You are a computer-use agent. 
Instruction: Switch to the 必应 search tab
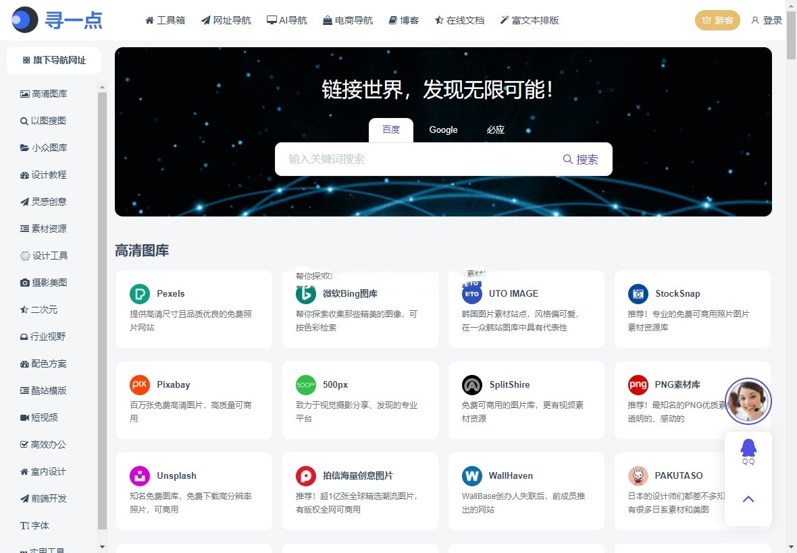[495, 129]
